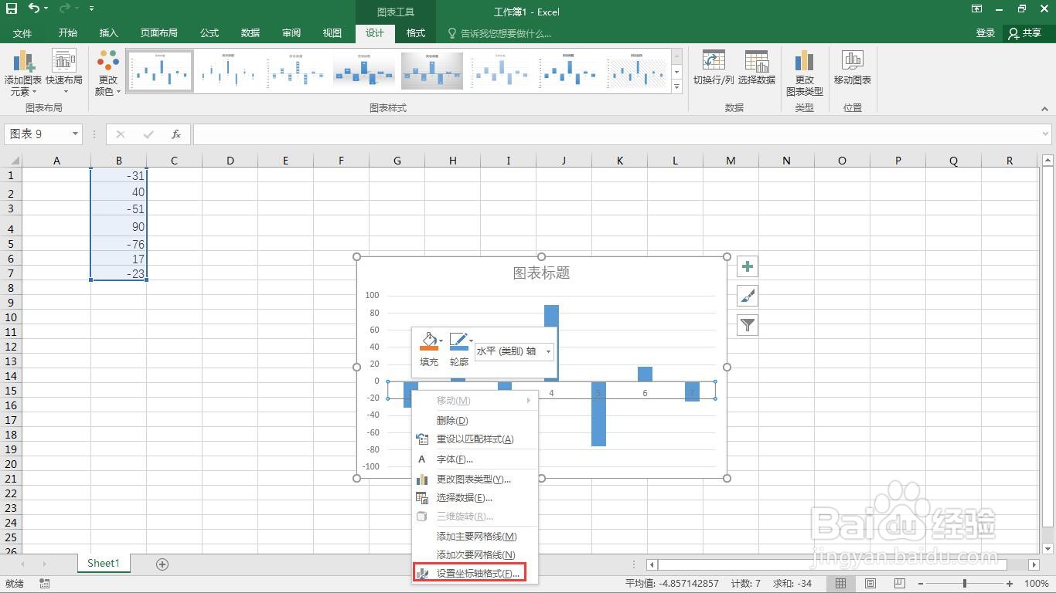Click the zoom out minus button

920,584
